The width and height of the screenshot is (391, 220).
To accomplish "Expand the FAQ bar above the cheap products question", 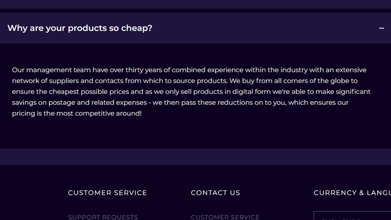I will 195,4.
